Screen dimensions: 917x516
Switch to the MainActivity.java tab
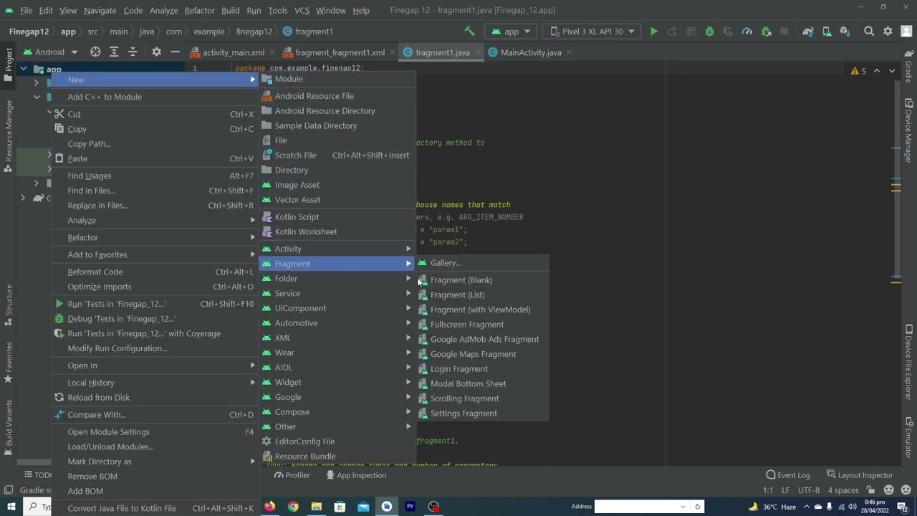530,52
